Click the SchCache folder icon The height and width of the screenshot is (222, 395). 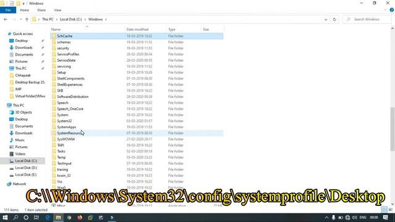(54, 36)
